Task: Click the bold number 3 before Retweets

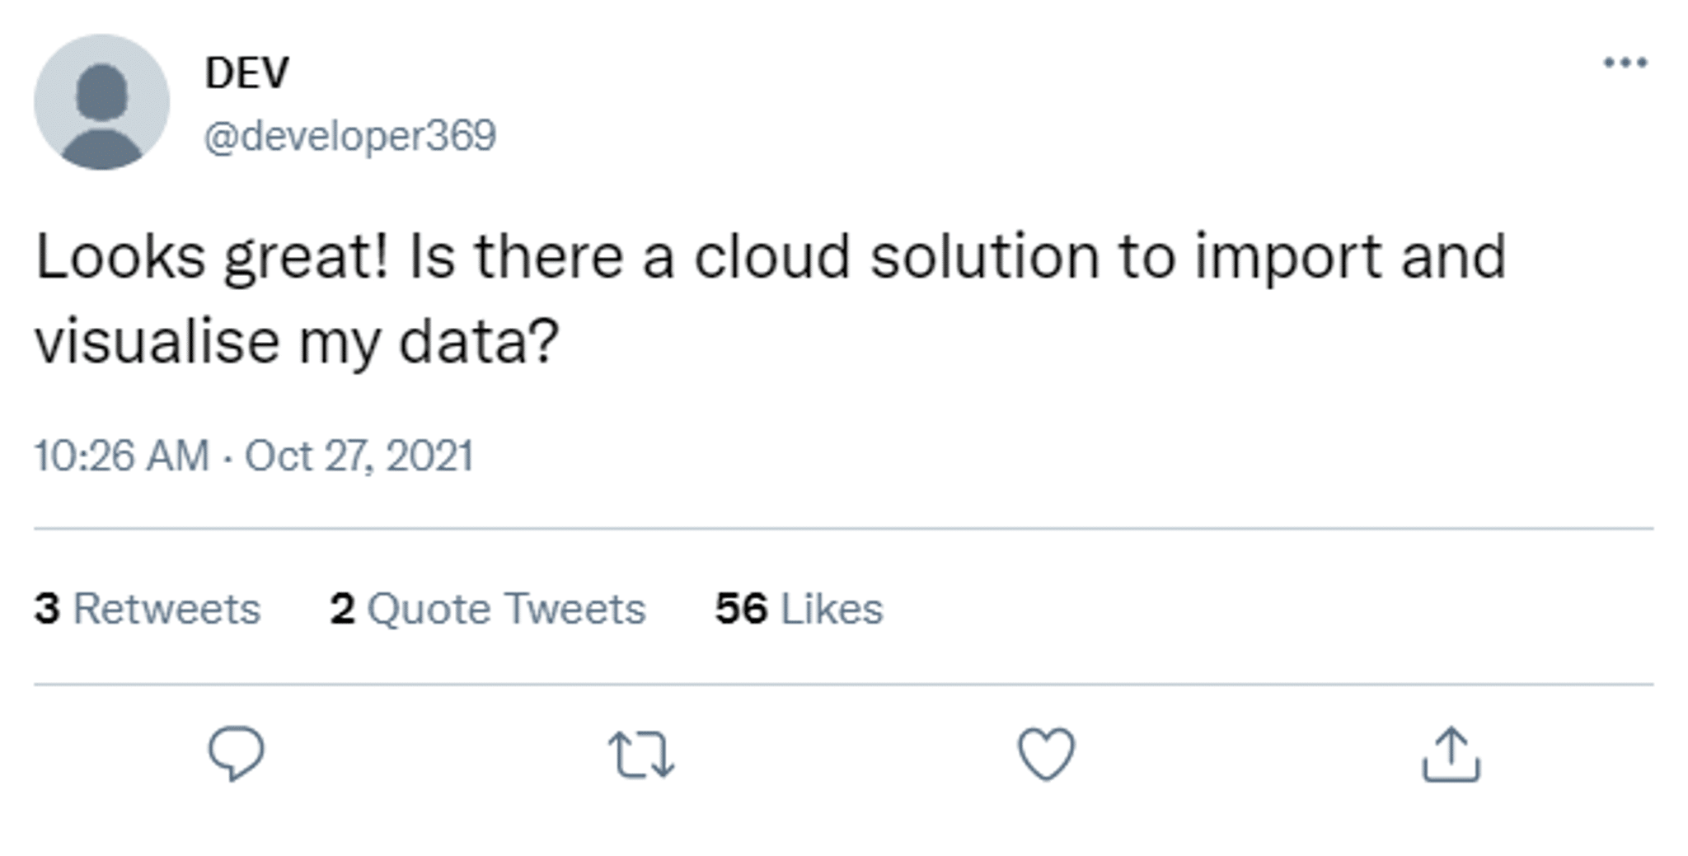Action: coord(47,609)
